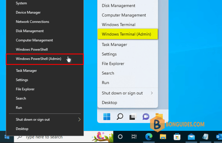Open the Mail app envelope icon
This screenshot has width=222, height=143.
coord(191,137)
